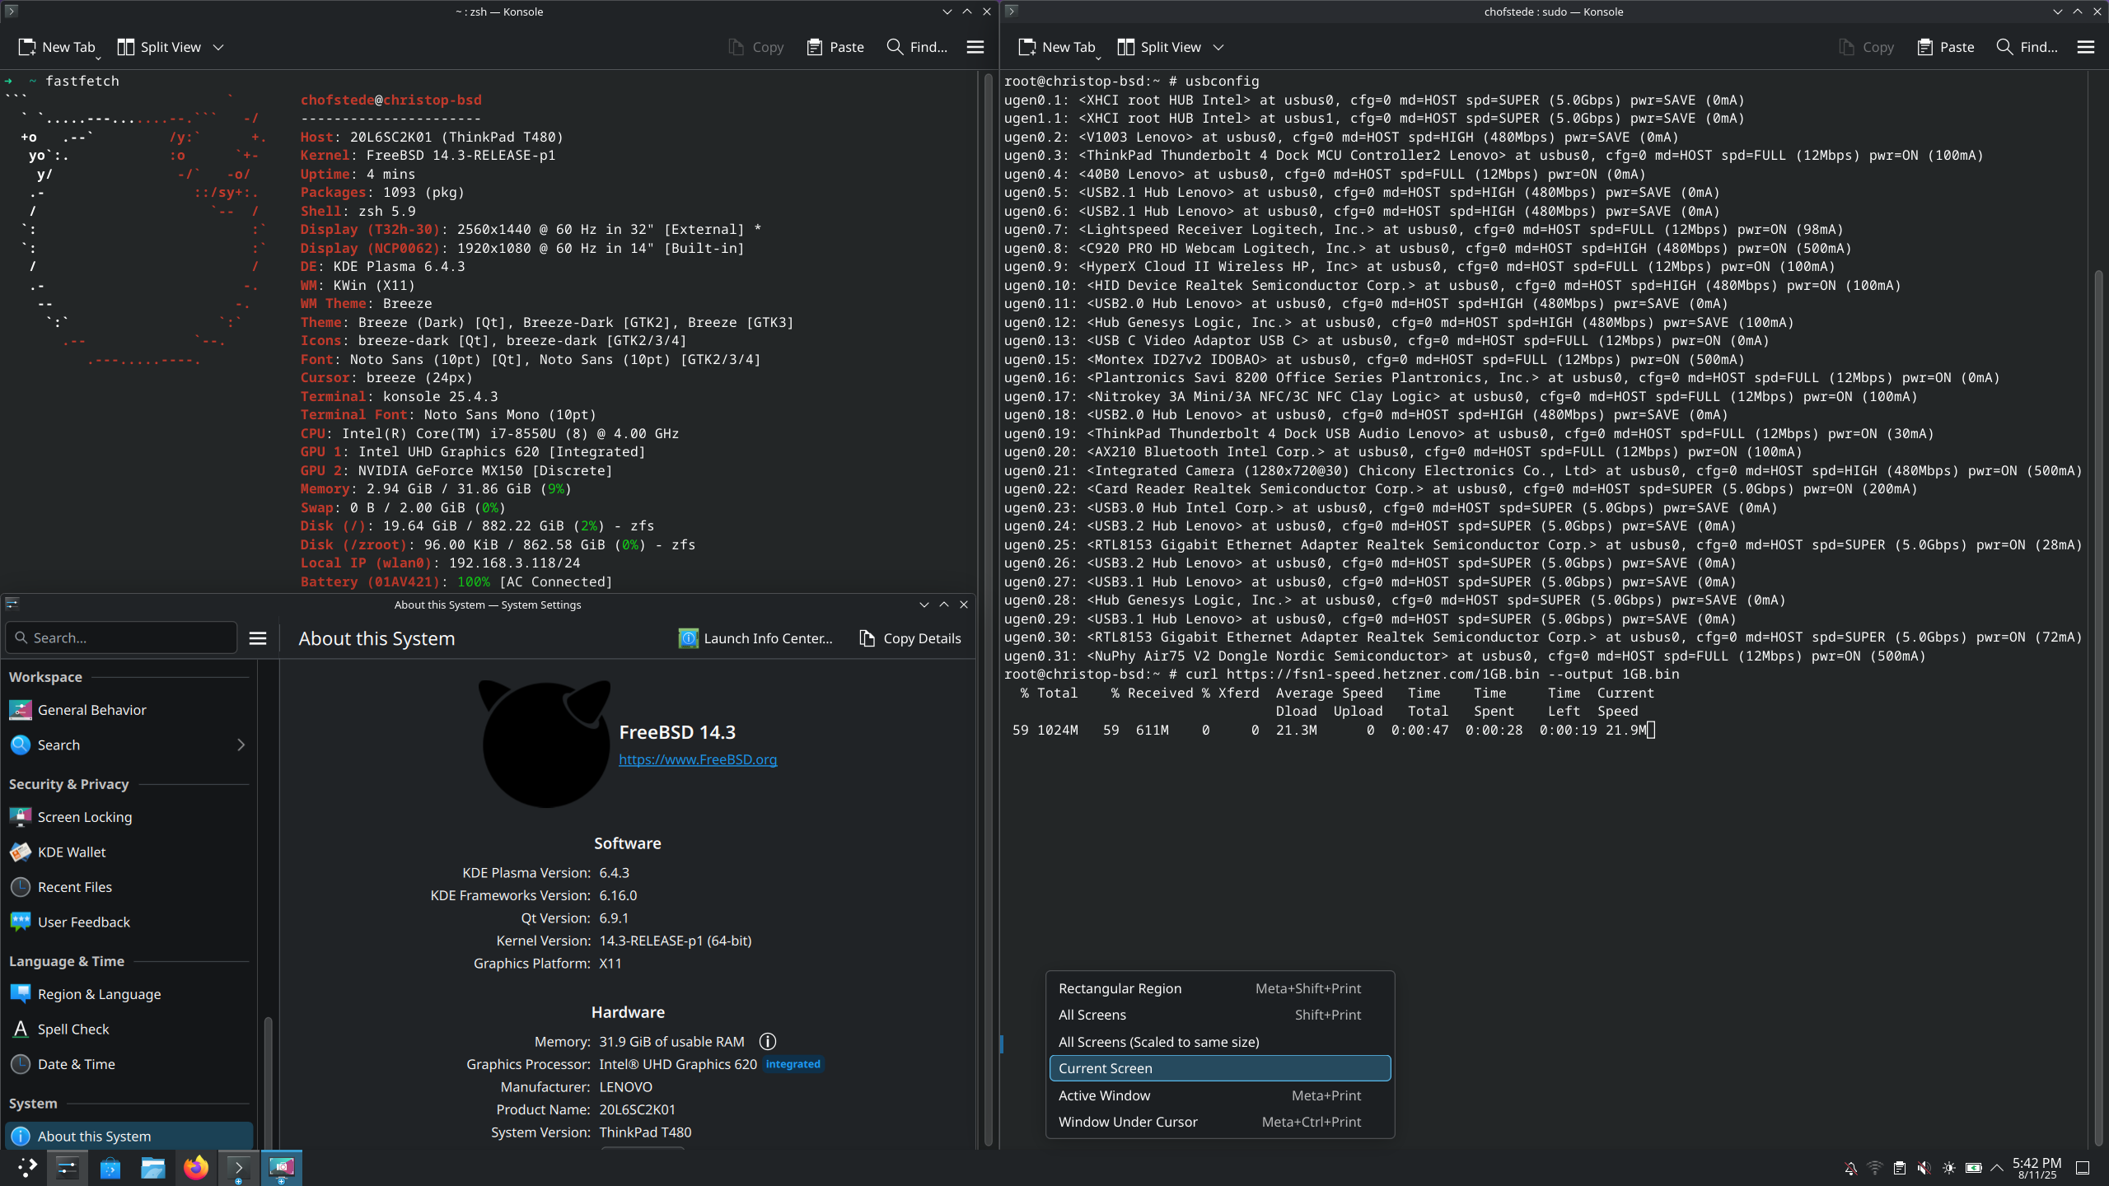This screenshot has height=1186, width=2109.
Task: Open the FreeBSD.org website link
Action: pyautogui.click(x=697, y=759)
